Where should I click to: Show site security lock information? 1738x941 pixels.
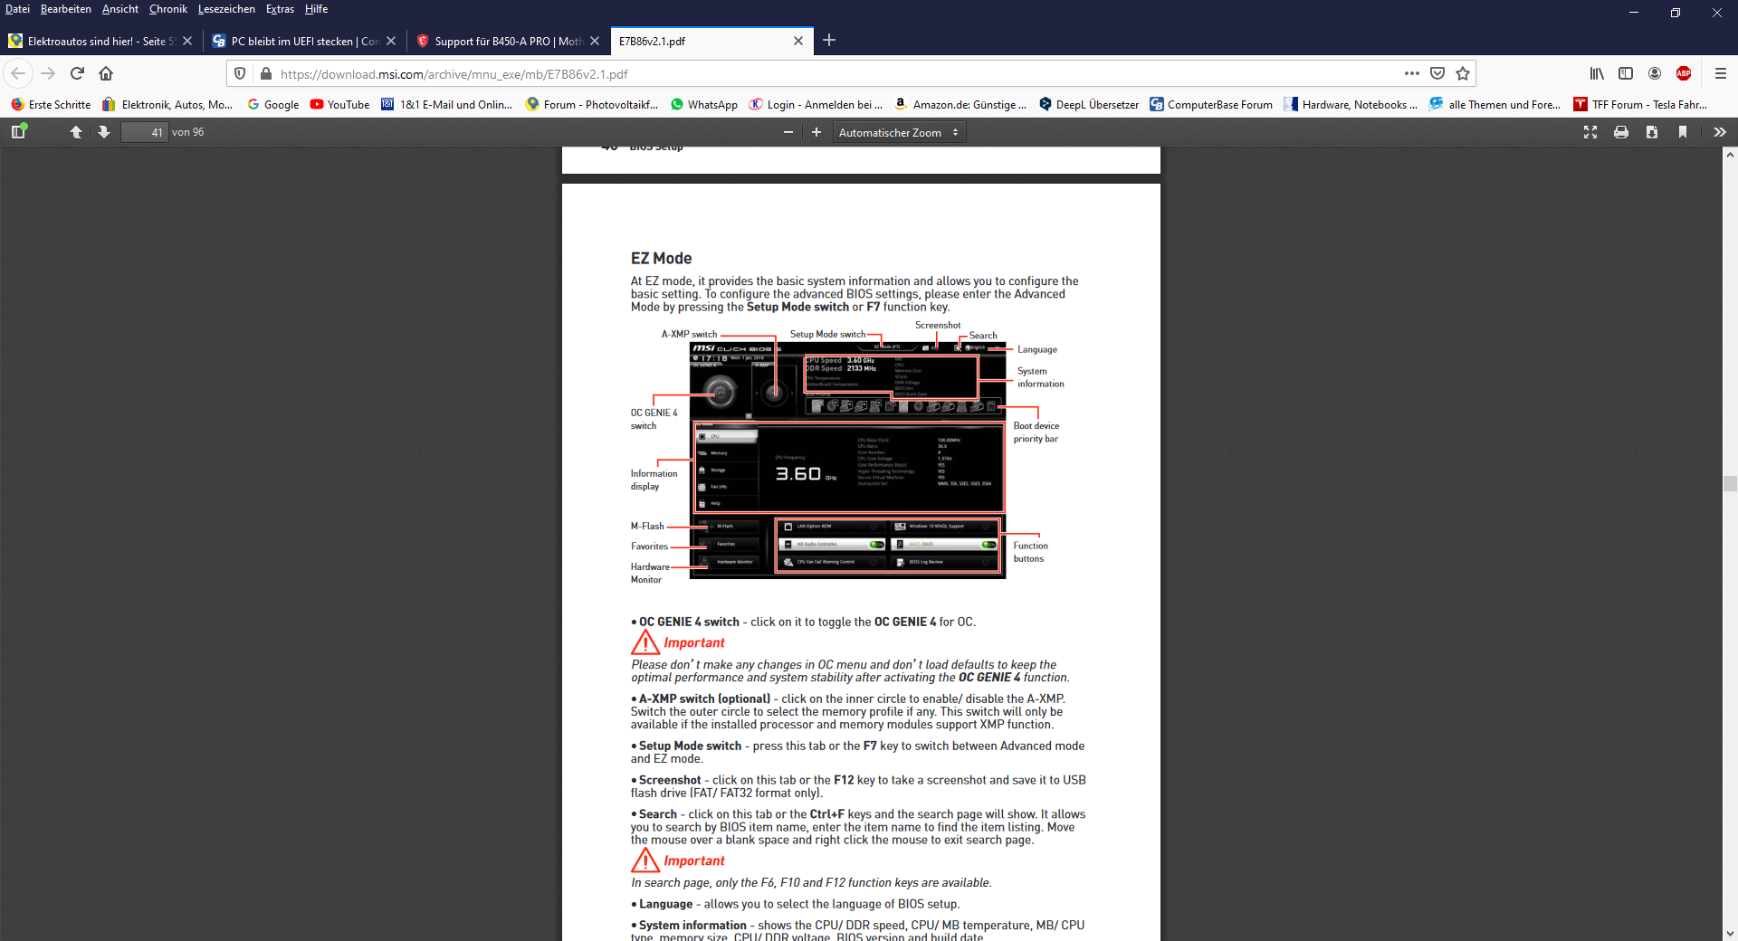tap(266, 73)
